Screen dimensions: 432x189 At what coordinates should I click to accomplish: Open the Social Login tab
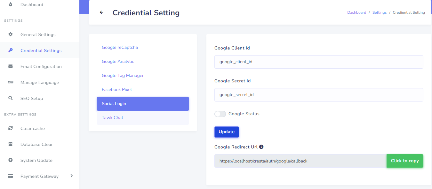point(143,104)
